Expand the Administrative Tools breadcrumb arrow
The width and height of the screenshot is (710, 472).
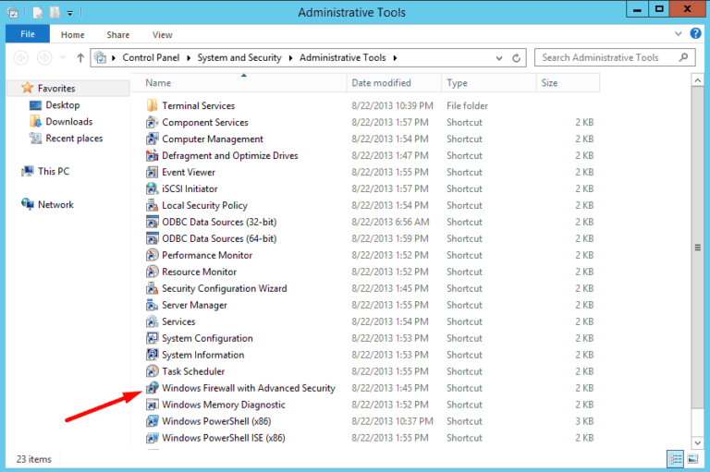tap(396, 58)
